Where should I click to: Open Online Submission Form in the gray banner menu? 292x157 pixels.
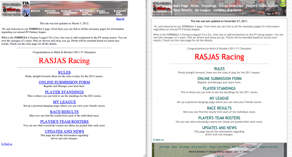click(x=70, y=13)
